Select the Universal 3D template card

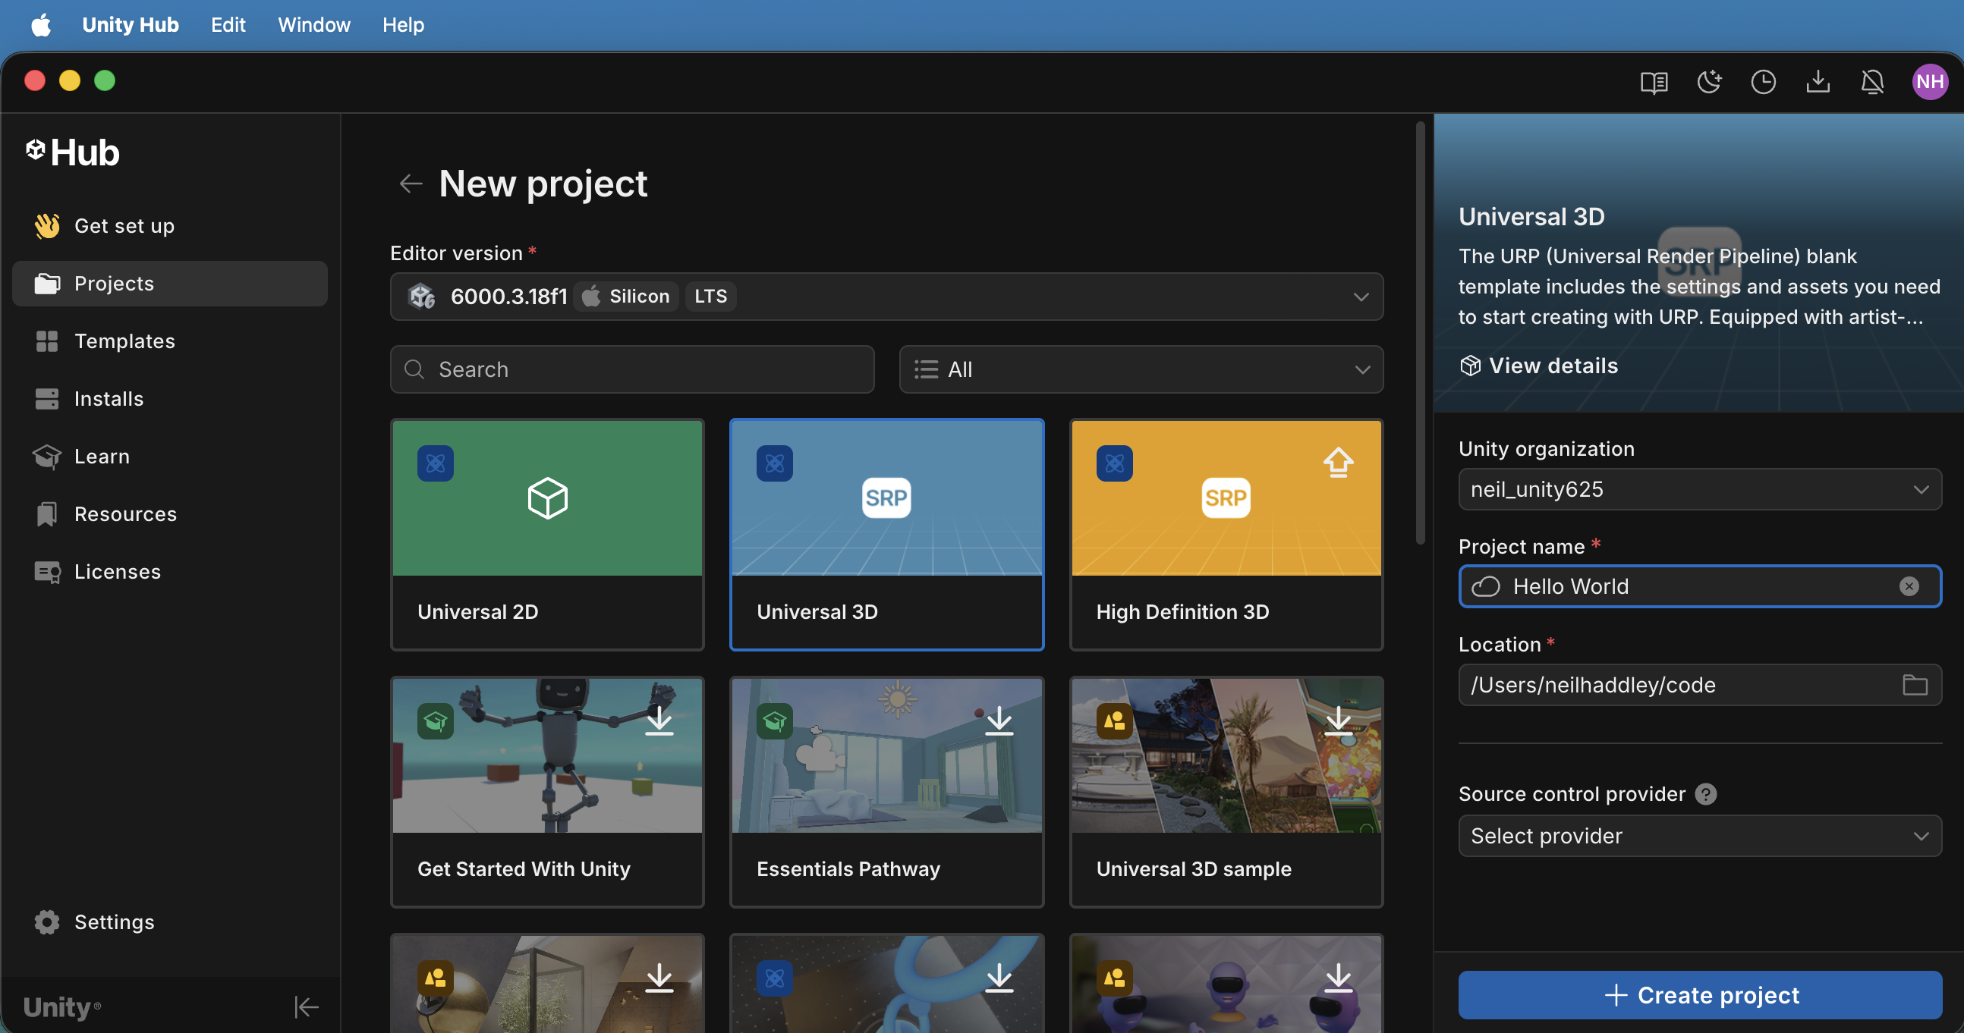pos(886,534)
